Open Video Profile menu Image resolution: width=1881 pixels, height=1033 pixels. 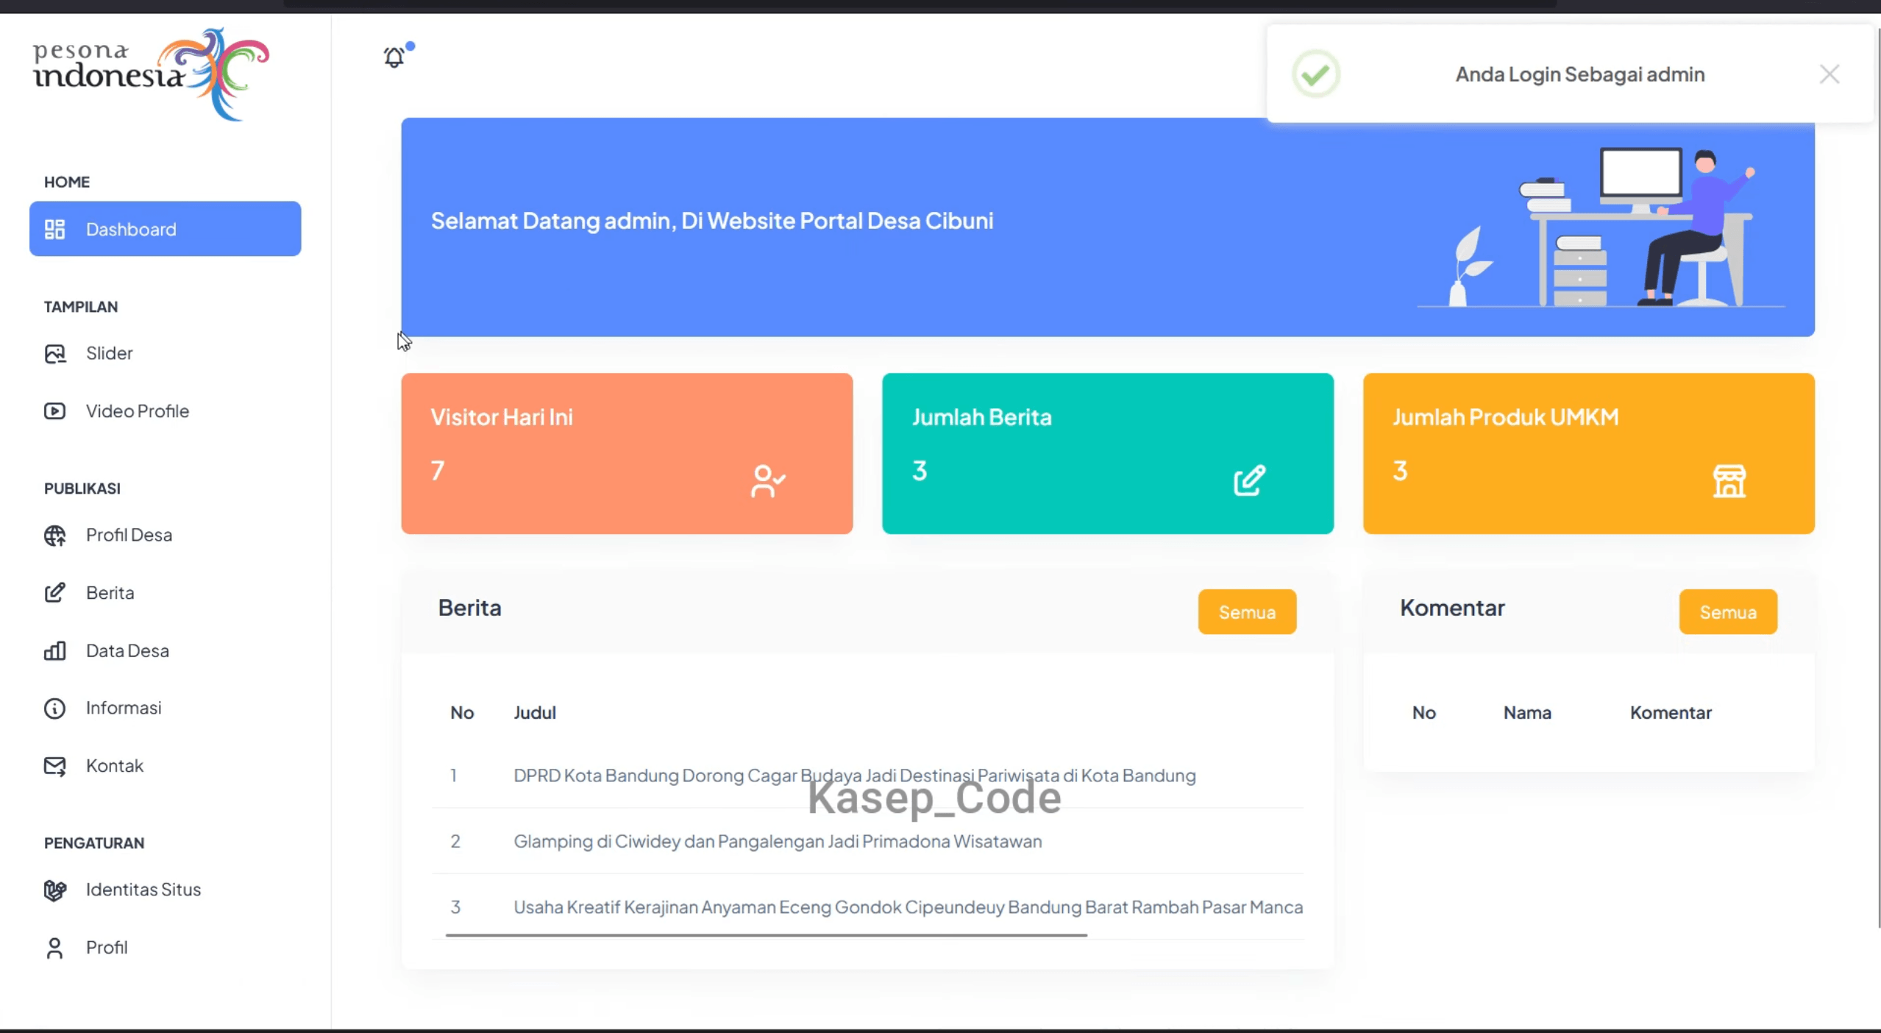point(166,411)
